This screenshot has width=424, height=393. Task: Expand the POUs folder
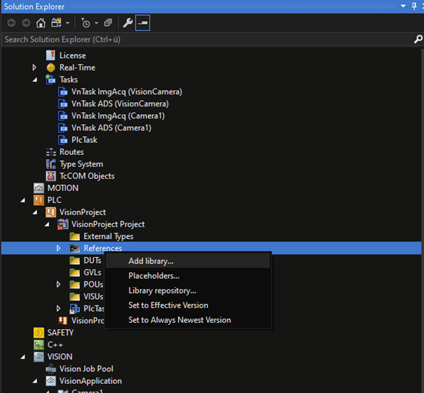coord(58,284)
